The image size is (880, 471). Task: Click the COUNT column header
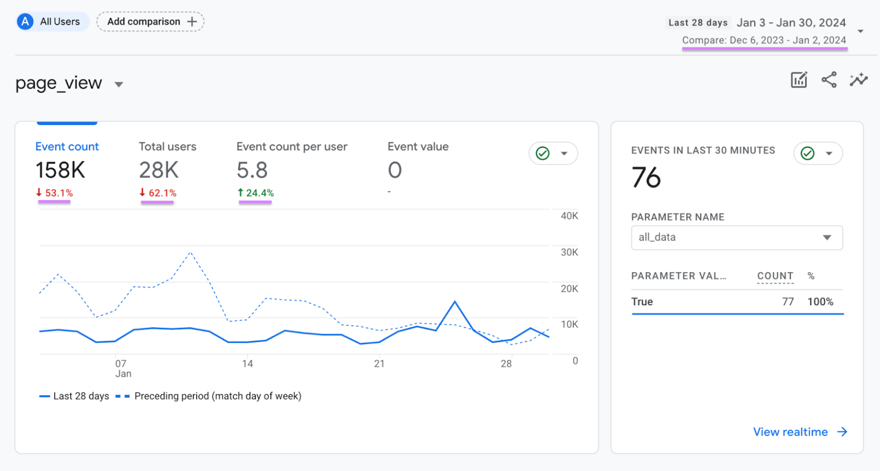point(775,276)
